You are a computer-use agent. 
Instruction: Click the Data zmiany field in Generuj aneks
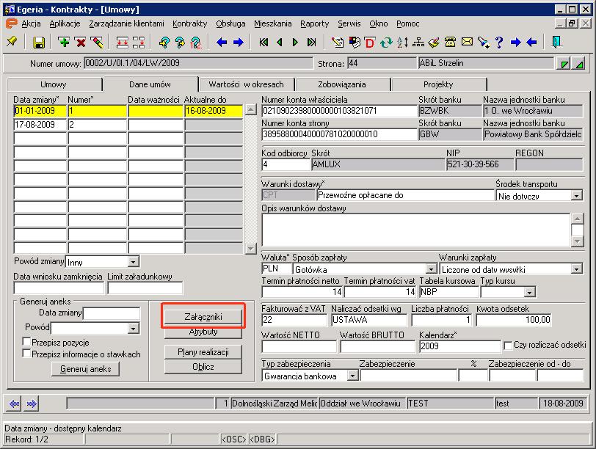click(x=112, y=313)
